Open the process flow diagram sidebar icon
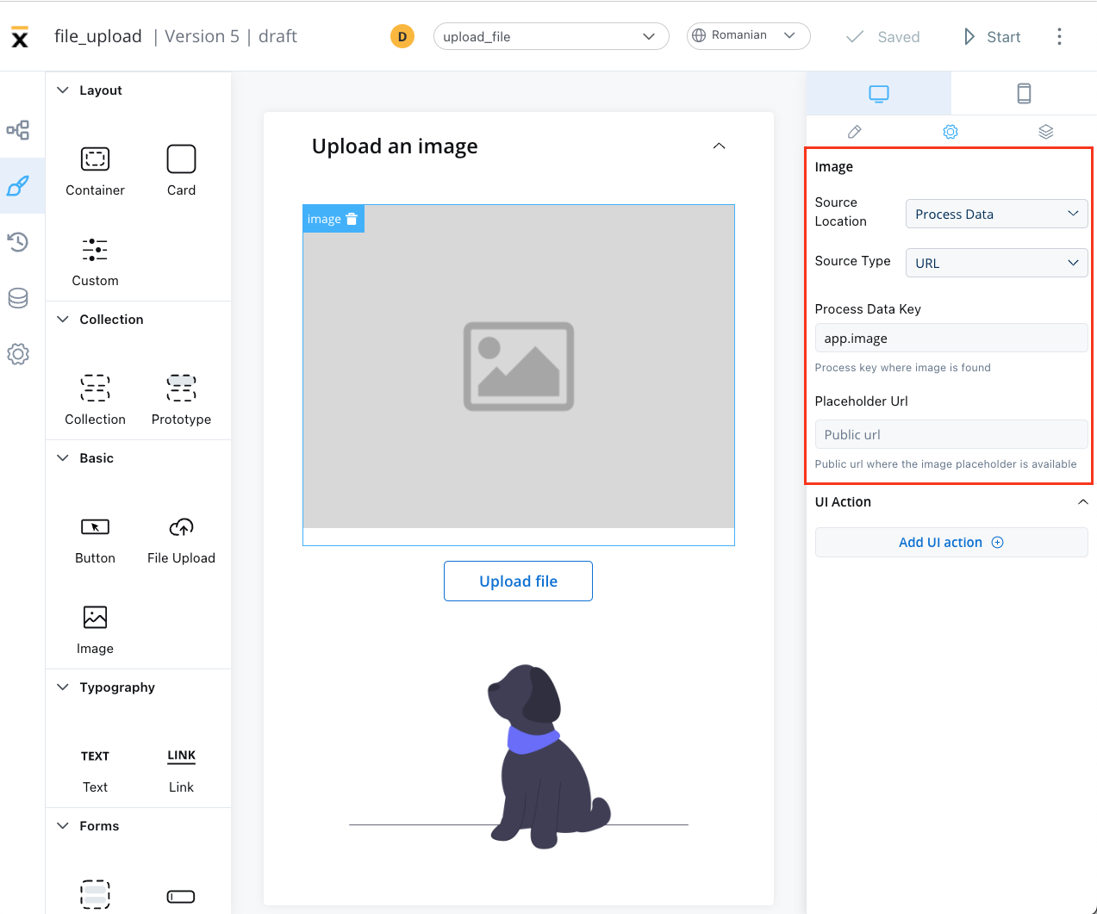Viewport: 1097px width, 914px height. [x=18, y=130]
